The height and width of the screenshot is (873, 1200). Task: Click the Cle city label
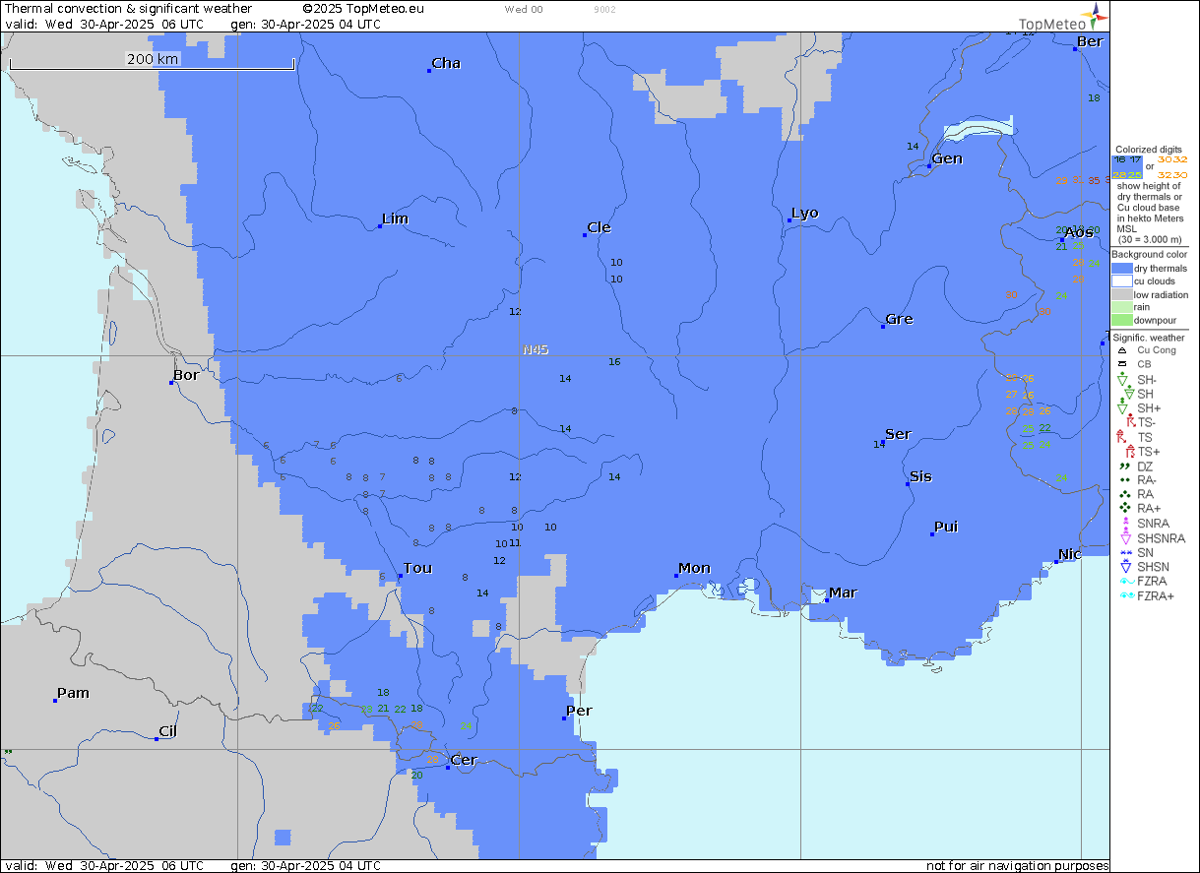(x=599, y=227)
